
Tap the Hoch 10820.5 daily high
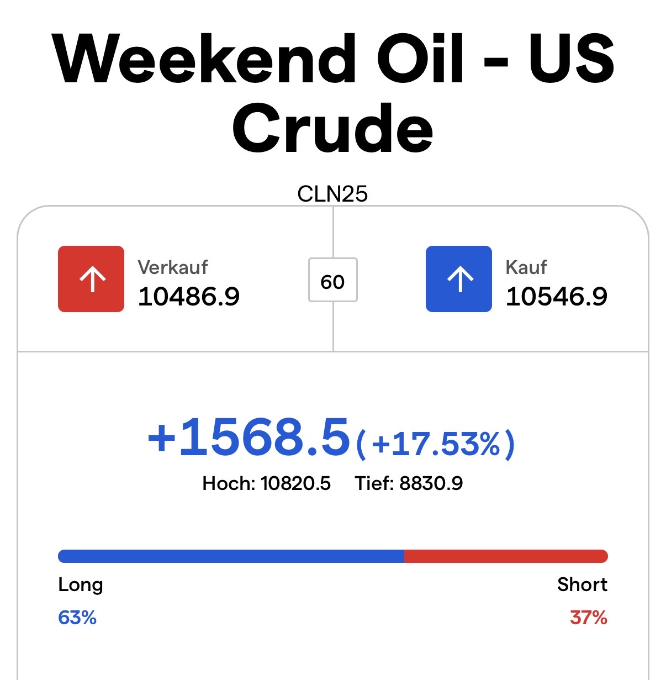[x=267, y=483]
